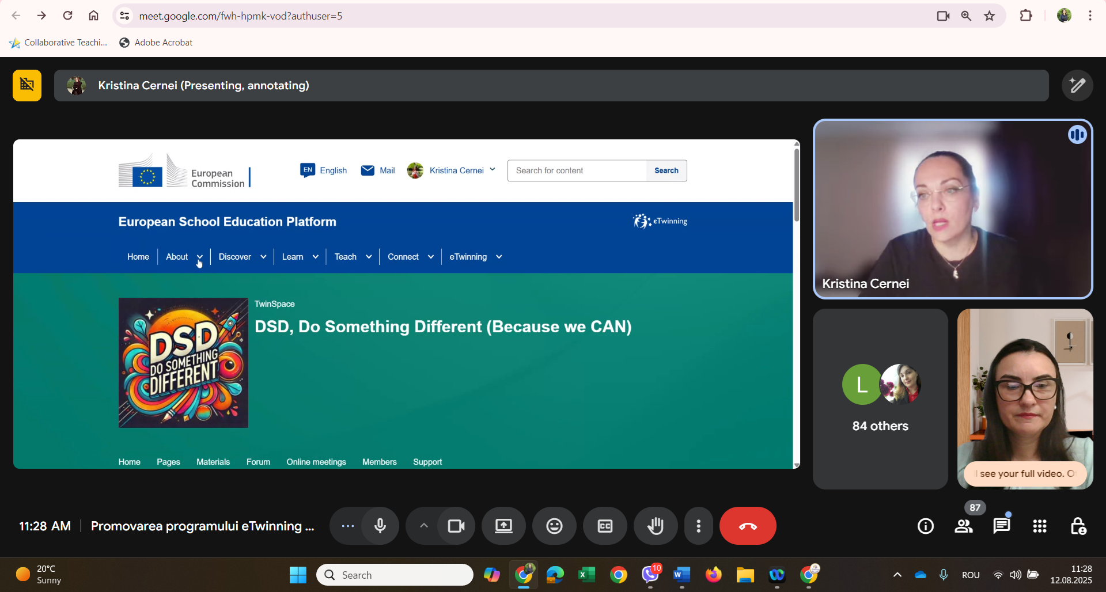The width and height of the screenshot is (1106, 592).
Task: Open audio settings three-dot menu
Action: tap(347, 526)
